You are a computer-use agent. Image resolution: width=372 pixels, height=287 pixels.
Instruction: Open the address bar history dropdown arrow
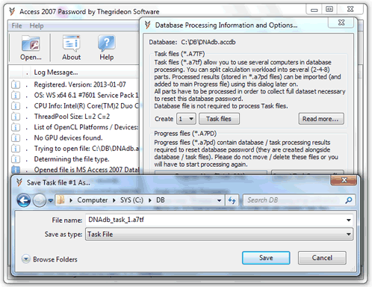[219, 200]
